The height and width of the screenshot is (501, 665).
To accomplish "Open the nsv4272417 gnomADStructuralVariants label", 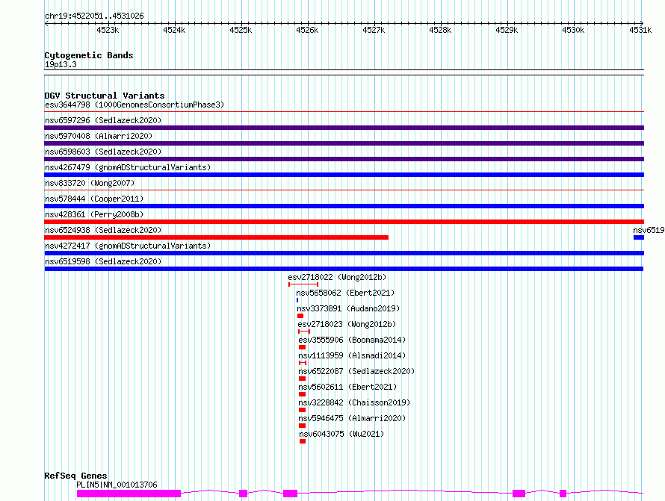I will (128, 246).
